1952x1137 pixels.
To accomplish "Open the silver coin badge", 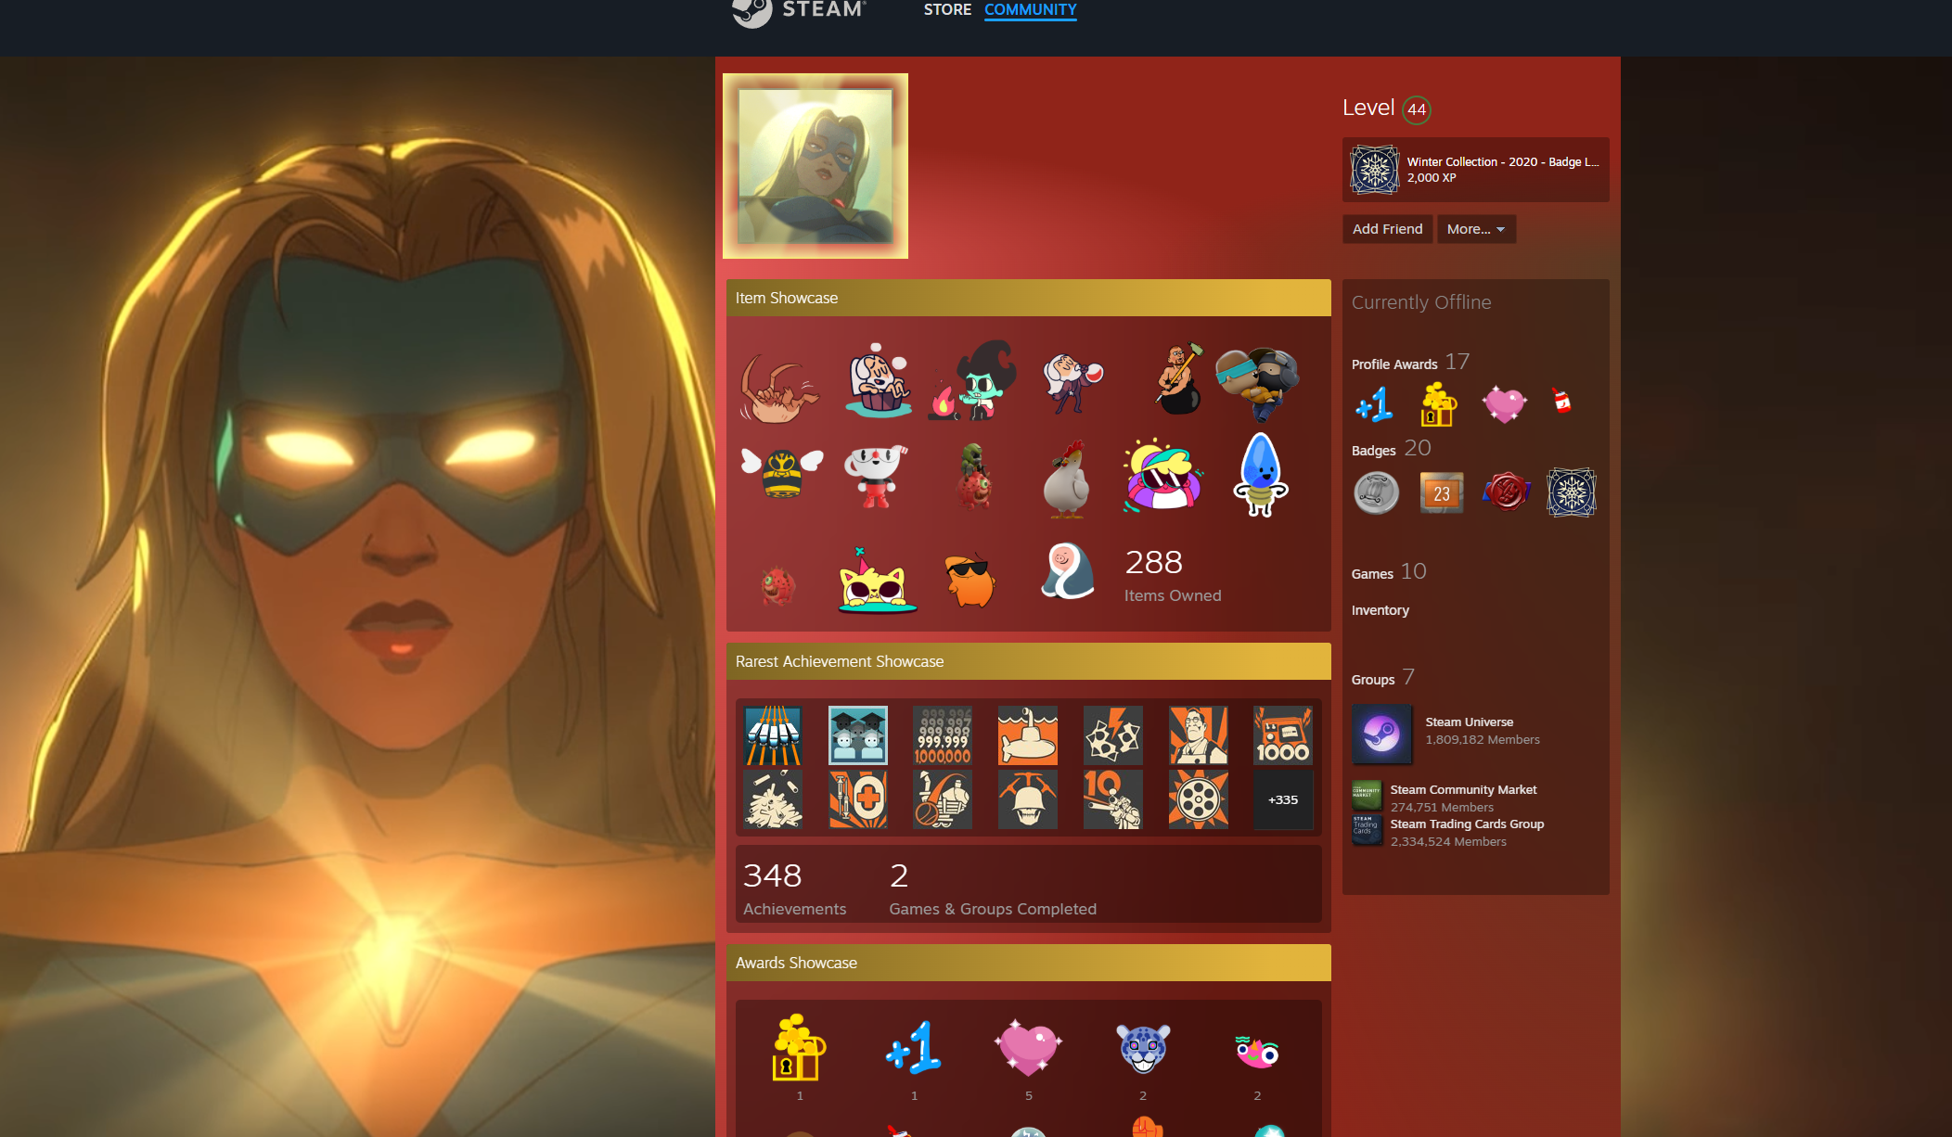I will tap(1376, 492).
